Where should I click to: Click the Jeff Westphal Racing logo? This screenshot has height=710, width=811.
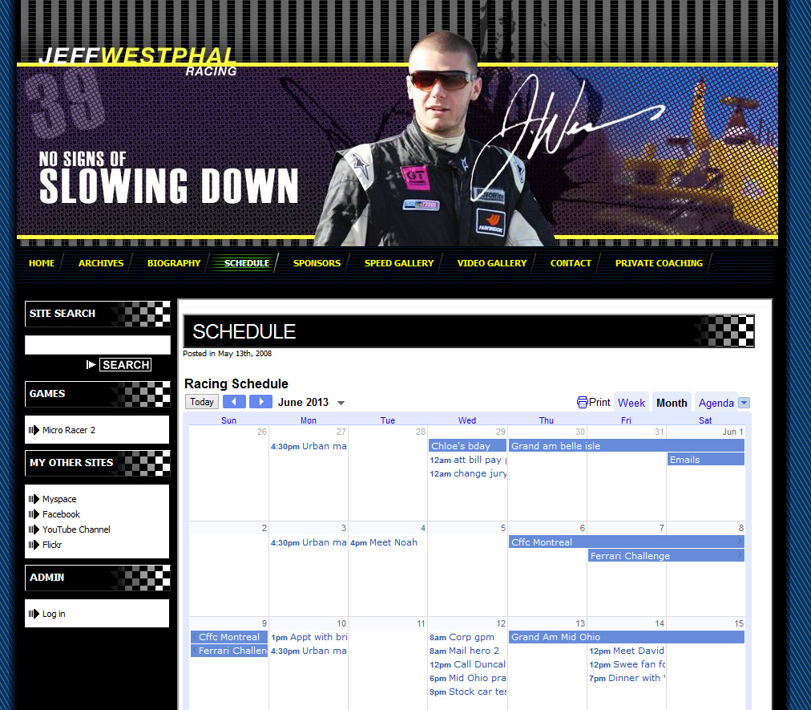pos(138,61)
